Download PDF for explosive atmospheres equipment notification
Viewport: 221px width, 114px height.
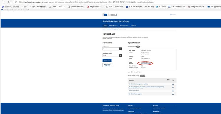173,87
